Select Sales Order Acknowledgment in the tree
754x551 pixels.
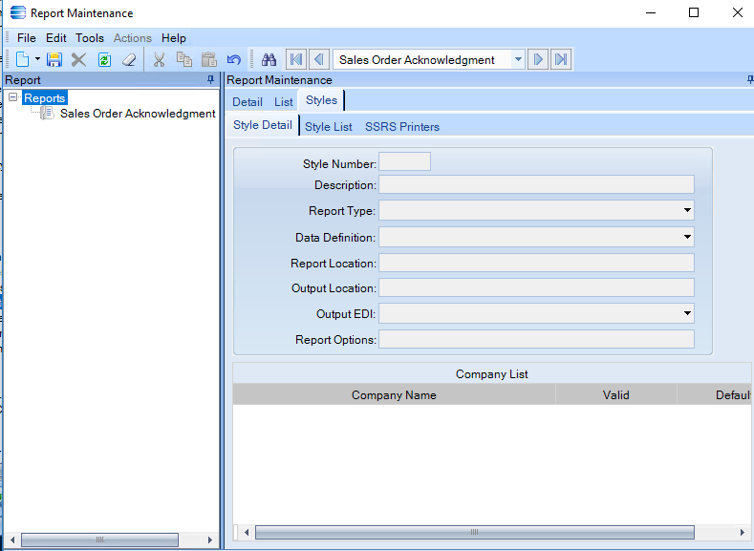(138, 114)
